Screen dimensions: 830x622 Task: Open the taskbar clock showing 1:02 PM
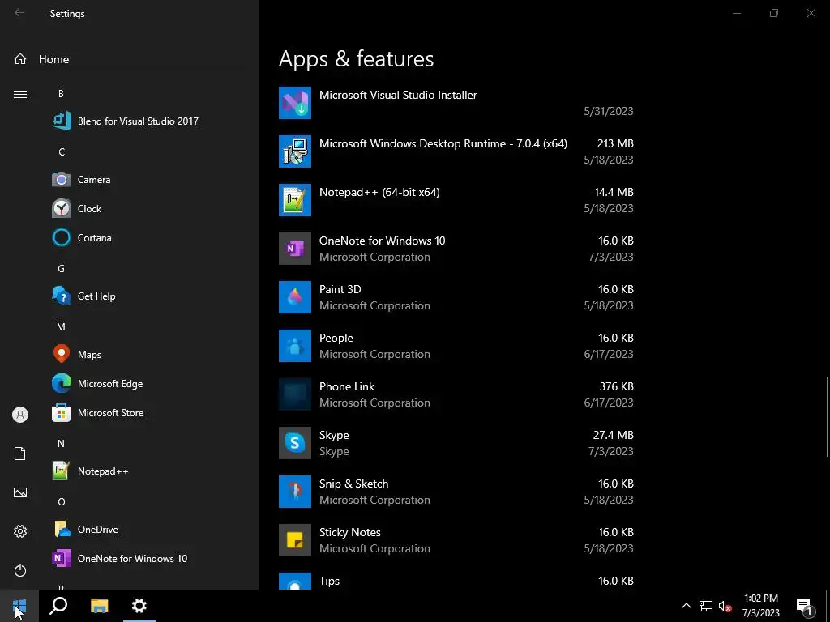[x=760, y=606]
